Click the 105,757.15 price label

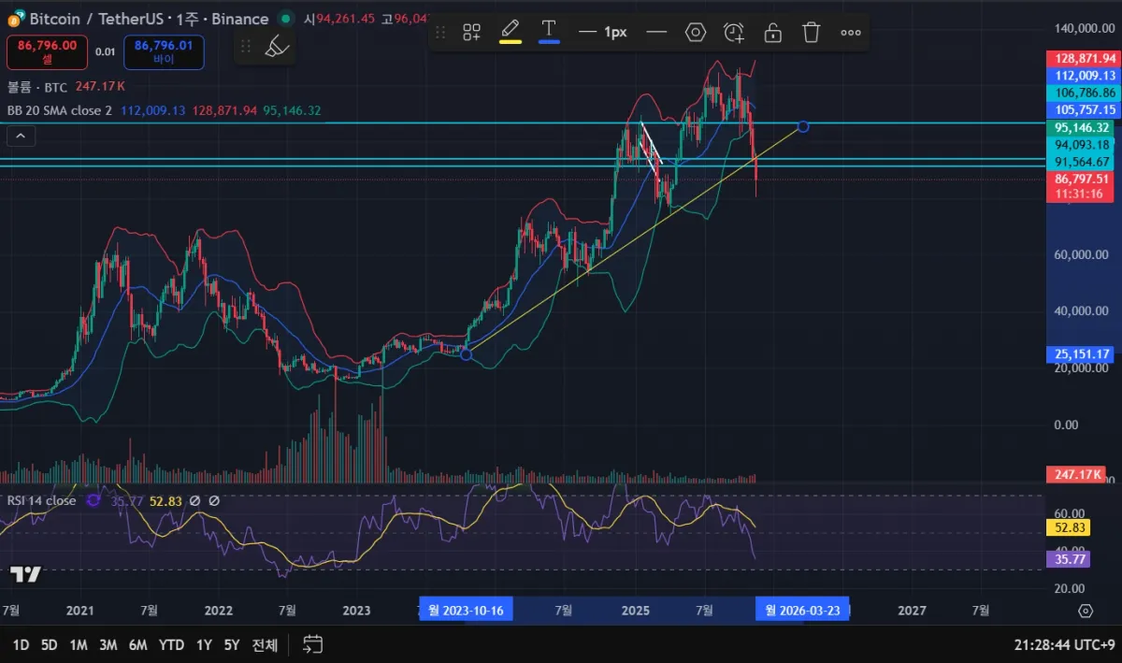[x=1082, y=109]
